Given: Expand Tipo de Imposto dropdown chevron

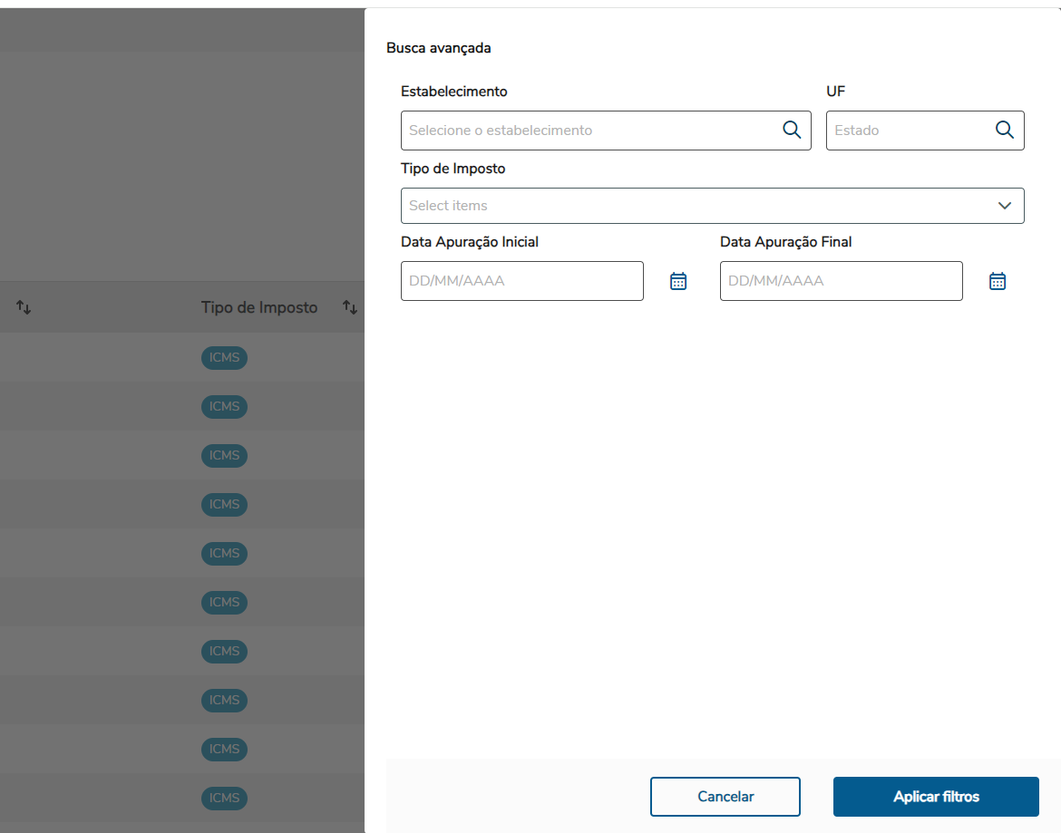Looking at the screenshot, I should point(1004,206).
